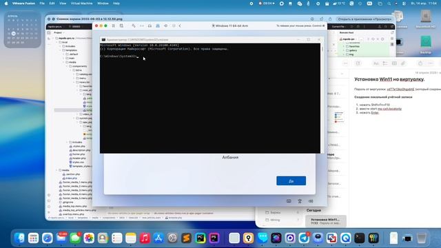441x248 pixels.
Task: Click the settings wrench icon in VMware toolbar
Action: click(134, 26)
